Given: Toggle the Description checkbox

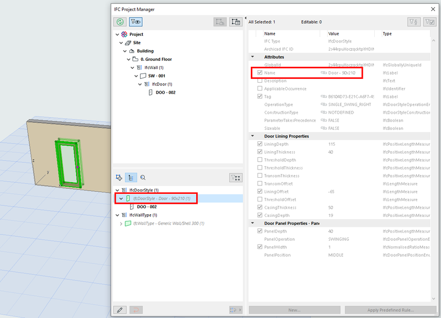Looking at the screenshot, I should pyautogui.click(x=260, y=81).
